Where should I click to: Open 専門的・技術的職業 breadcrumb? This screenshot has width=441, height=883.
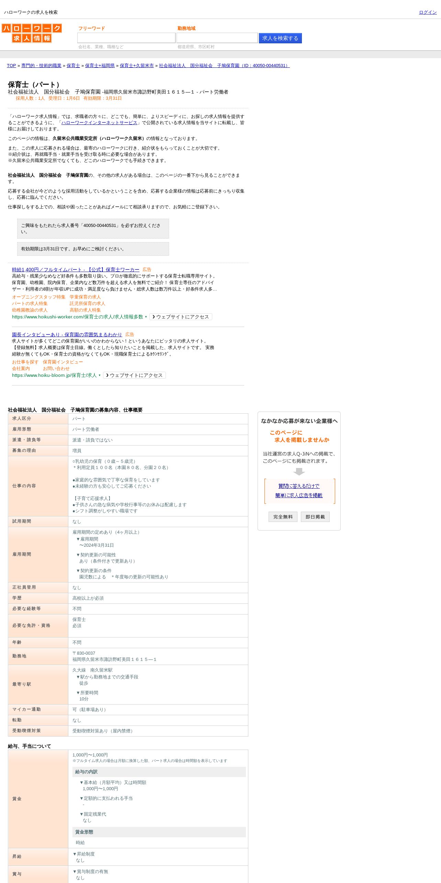click(41, 66)
